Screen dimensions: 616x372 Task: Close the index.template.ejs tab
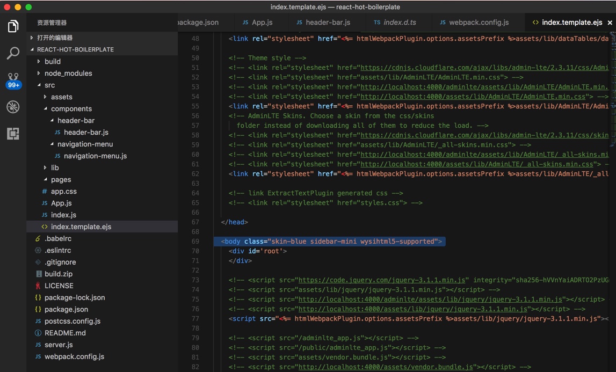point(610,23)
